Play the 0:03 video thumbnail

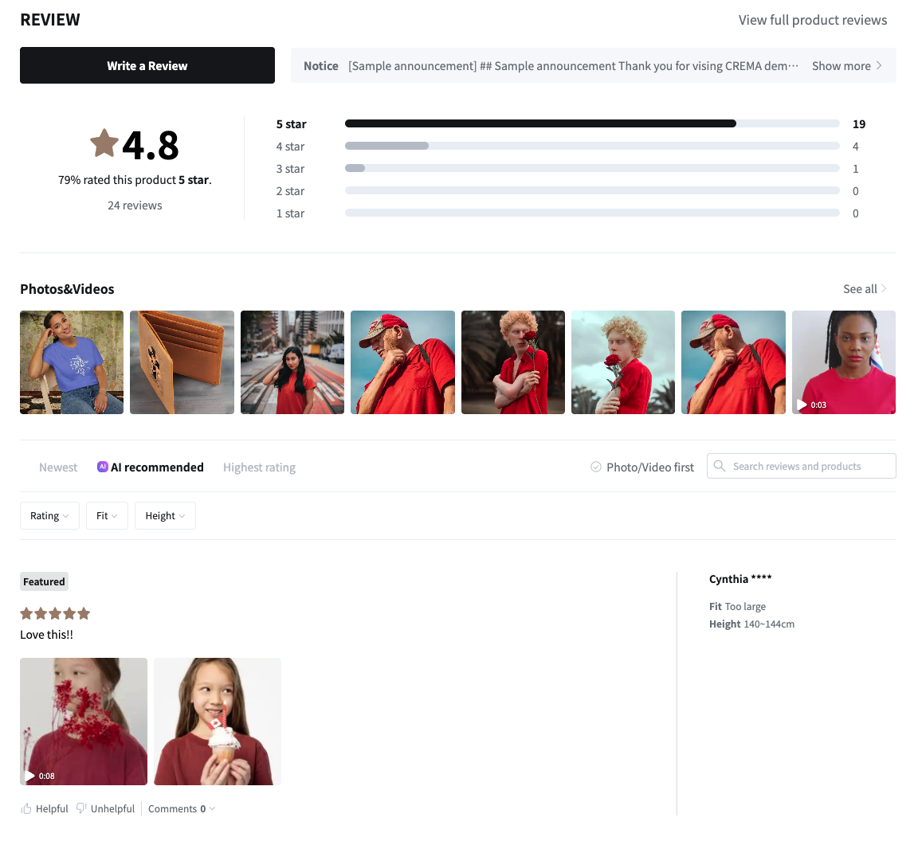pos(843,362)
